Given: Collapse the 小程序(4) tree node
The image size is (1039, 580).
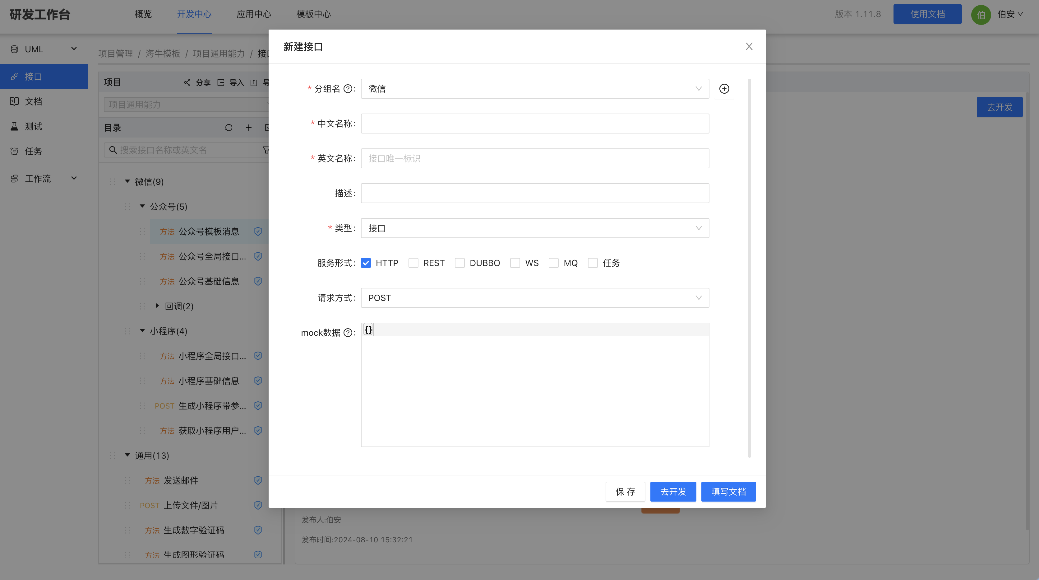Looking at the screenshot, I should [142, 330].
